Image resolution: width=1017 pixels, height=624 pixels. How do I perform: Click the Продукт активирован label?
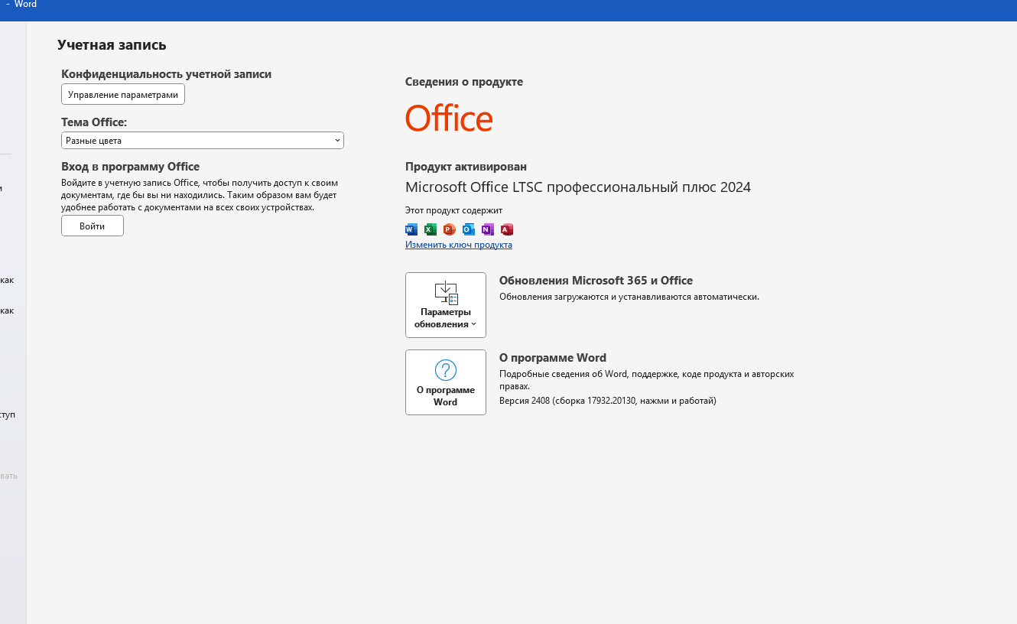tap(466, 167)
